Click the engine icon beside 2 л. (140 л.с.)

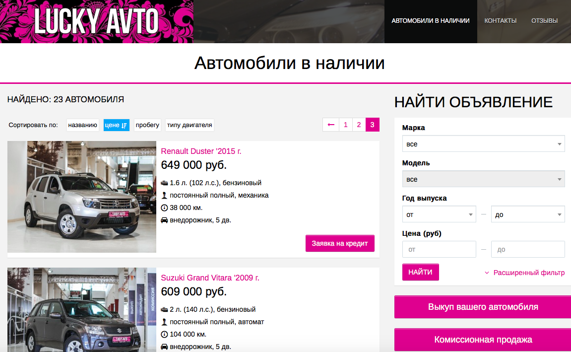[x=164, y=309]
